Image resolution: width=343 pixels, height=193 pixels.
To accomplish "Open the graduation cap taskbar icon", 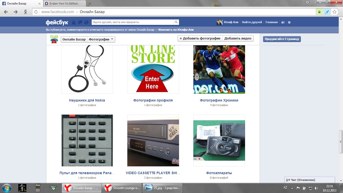I will (53, 188).
